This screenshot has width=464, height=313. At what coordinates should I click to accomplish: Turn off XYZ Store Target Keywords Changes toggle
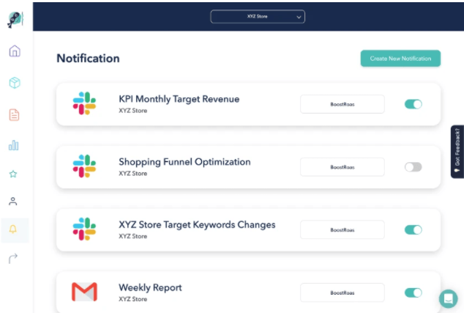click(x=413, y=229)
